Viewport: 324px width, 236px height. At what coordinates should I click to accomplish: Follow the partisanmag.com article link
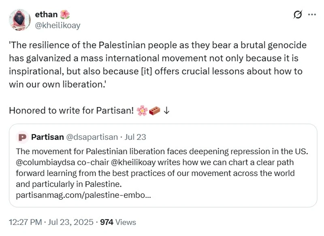(84, 195)
